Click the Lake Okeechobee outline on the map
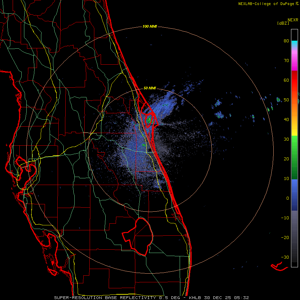Viewport: 300px width, 300px height. coord(138,236)
